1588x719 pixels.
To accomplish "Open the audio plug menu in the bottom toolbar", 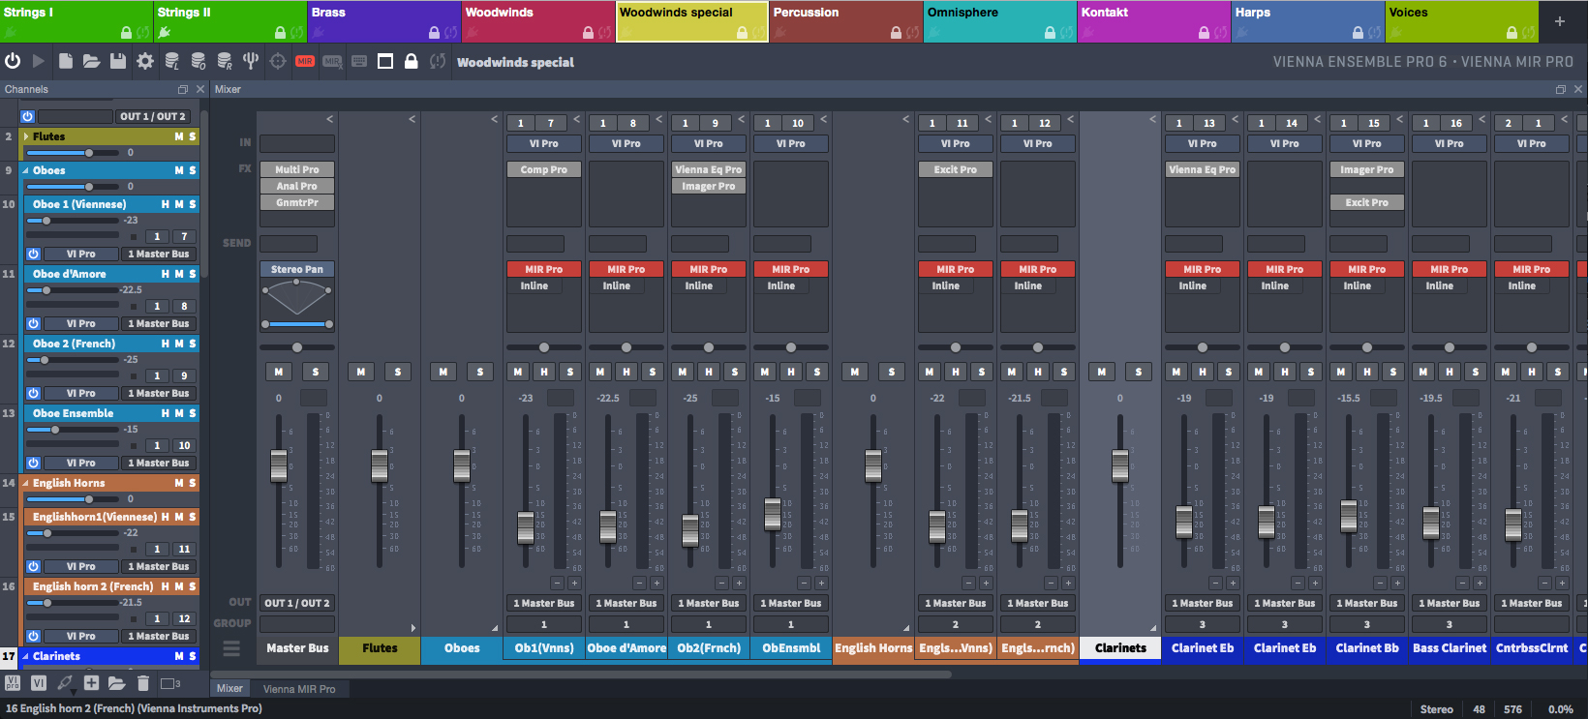I will click(65, 683).
